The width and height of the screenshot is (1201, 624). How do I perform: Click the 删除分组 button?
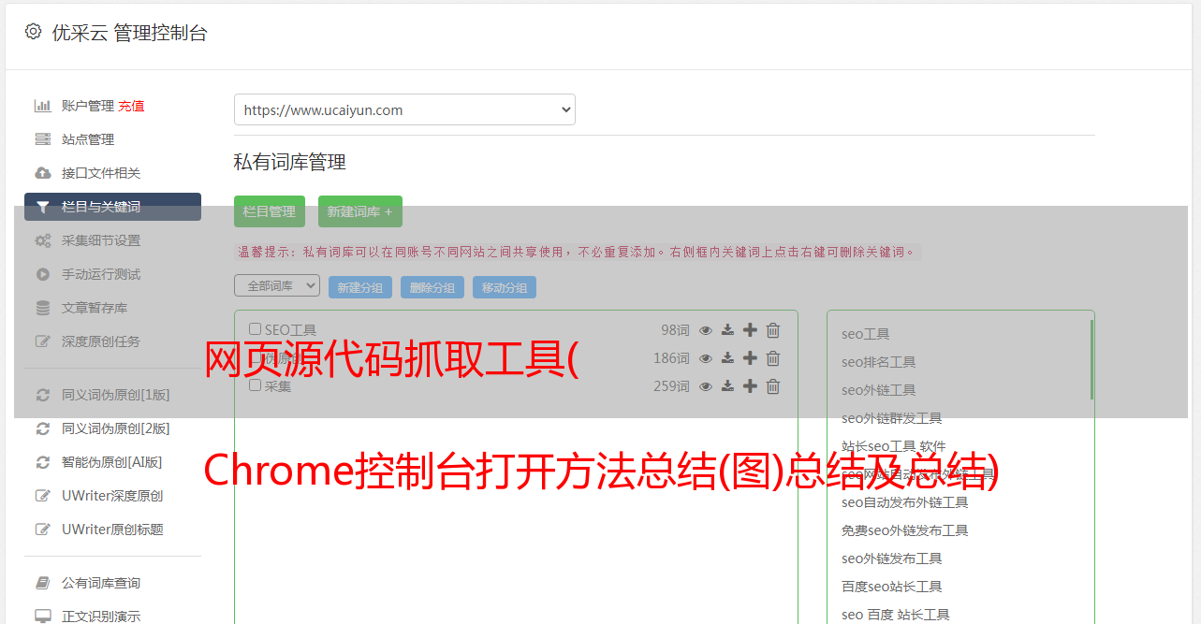point(432,287)
